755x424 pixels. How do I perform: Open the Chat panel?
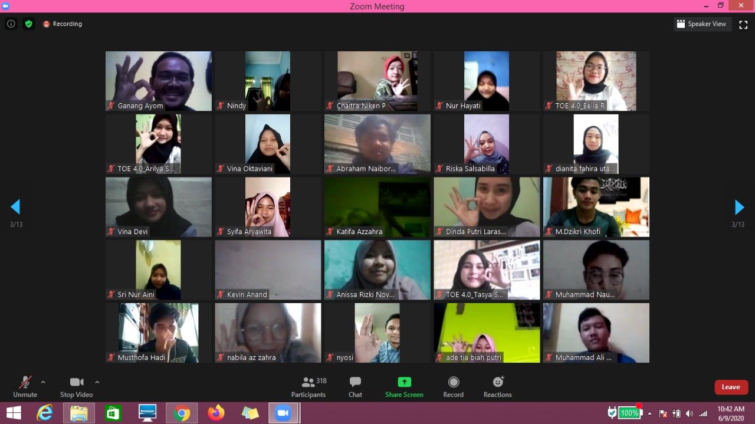355,387
